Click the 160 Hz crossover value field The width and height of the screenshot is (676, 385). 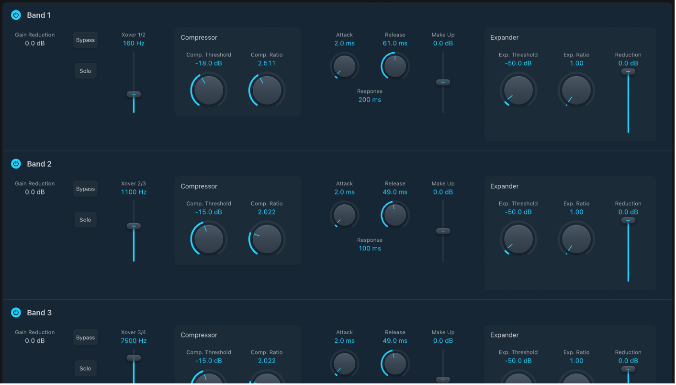tap(134, 43)
